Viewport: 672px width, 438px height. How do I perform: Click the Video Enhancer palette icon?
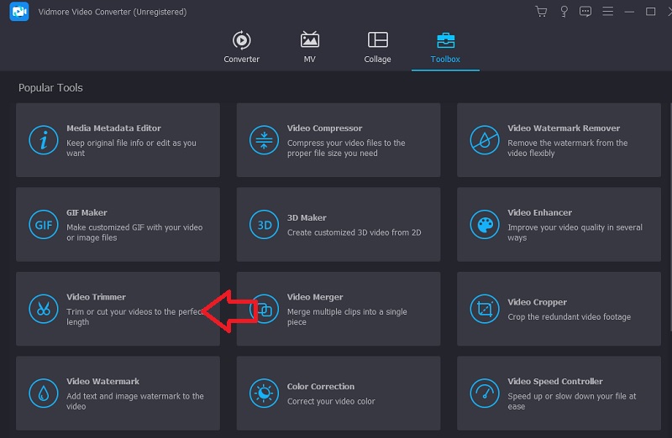[485, 225]
